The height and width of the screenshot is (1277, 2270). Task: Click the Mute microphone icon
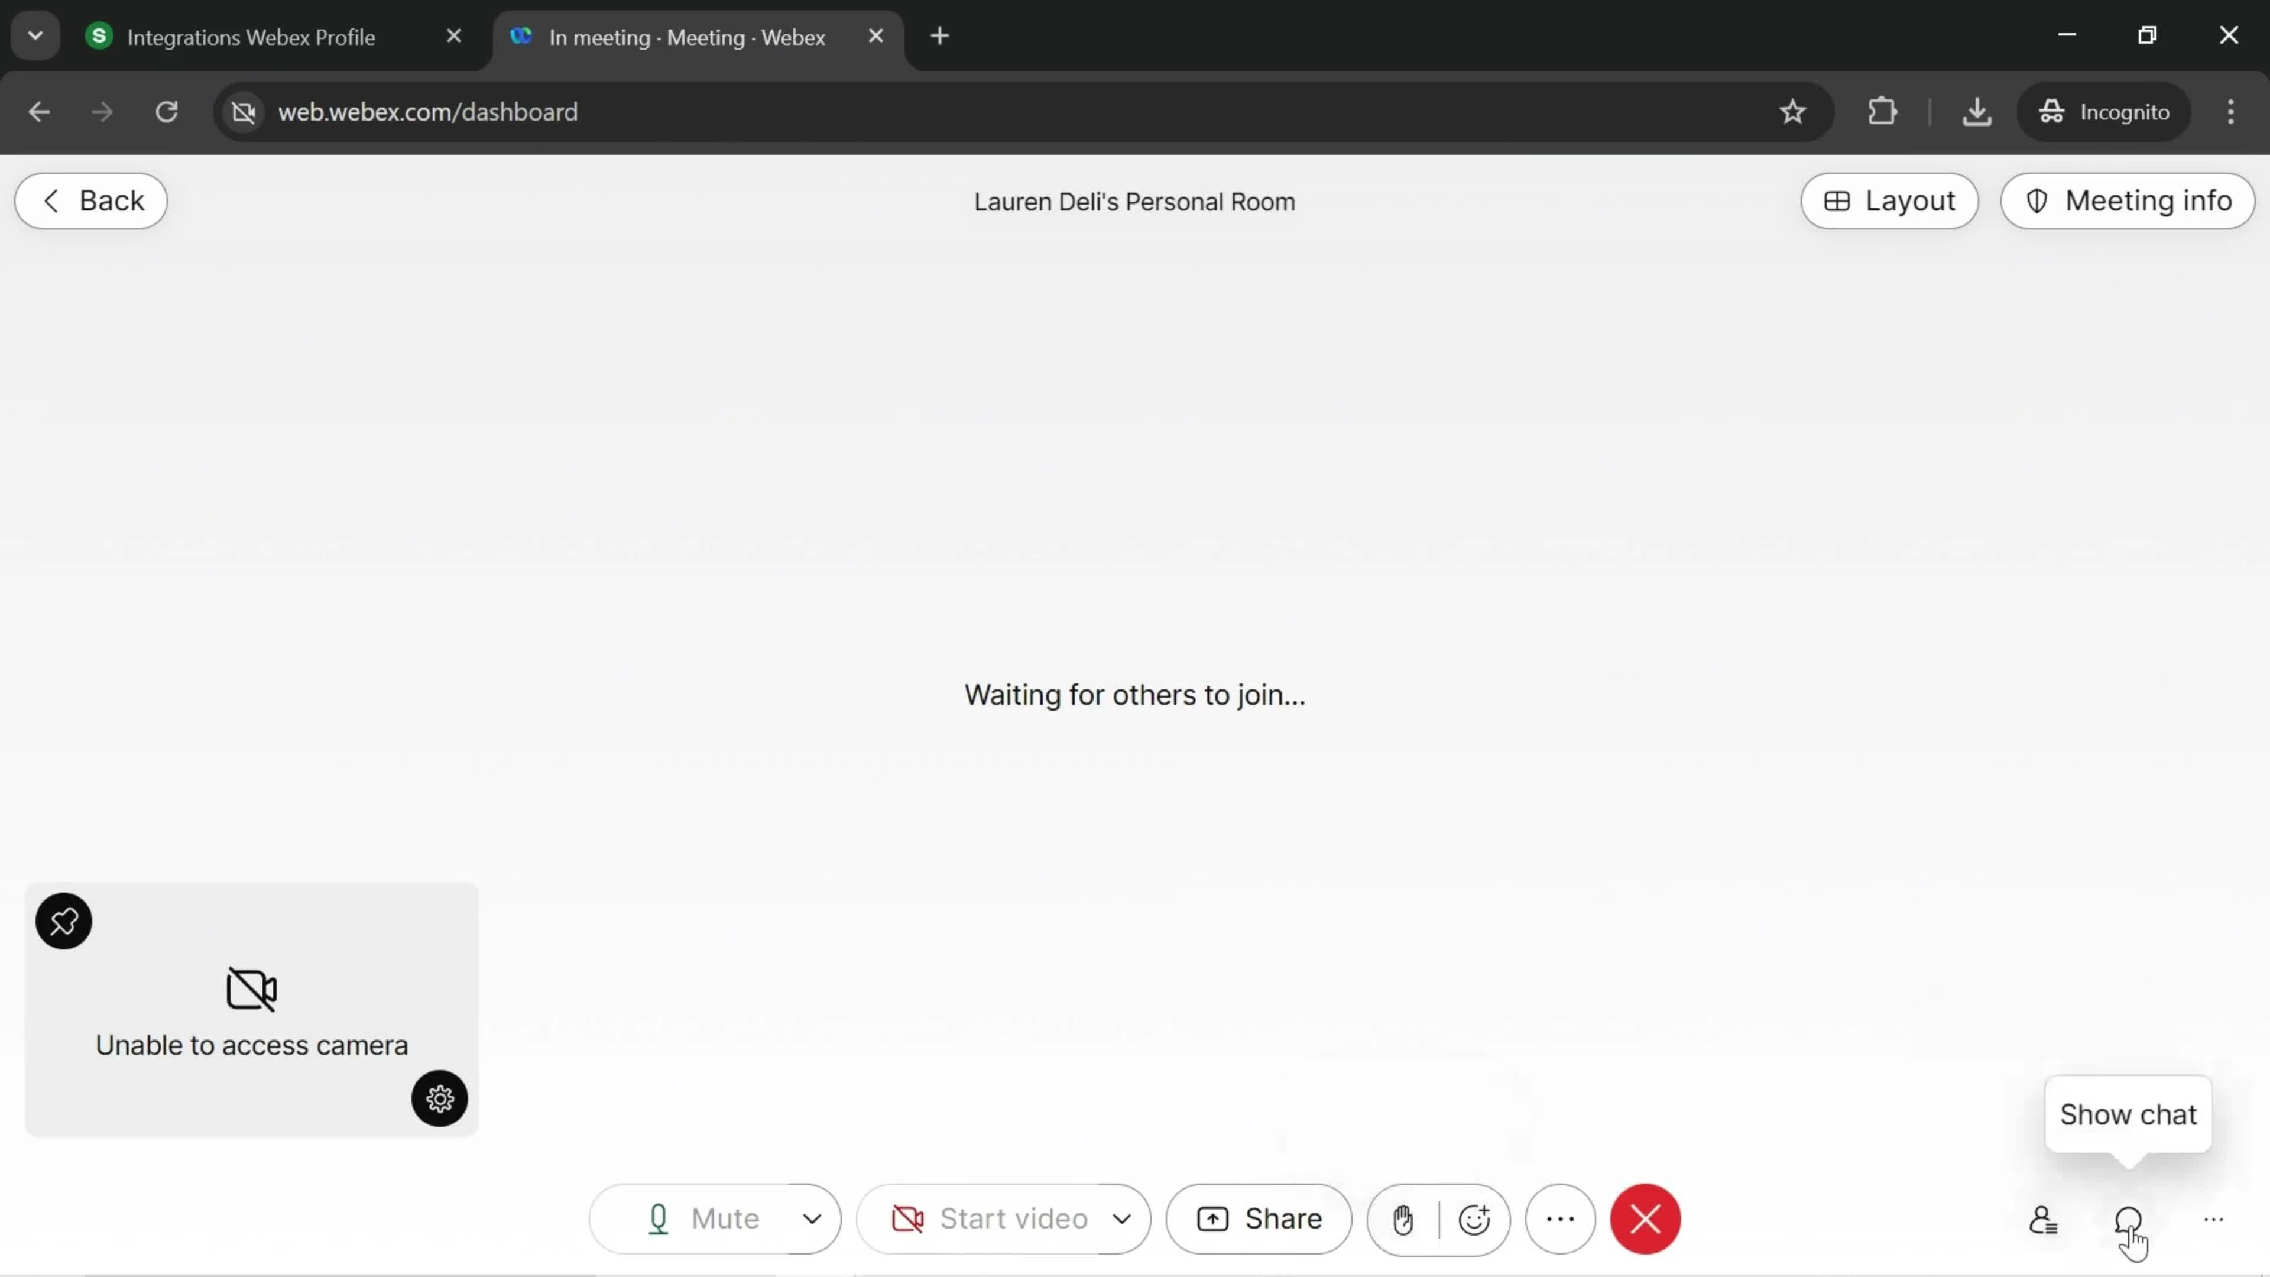[658, 1219]
